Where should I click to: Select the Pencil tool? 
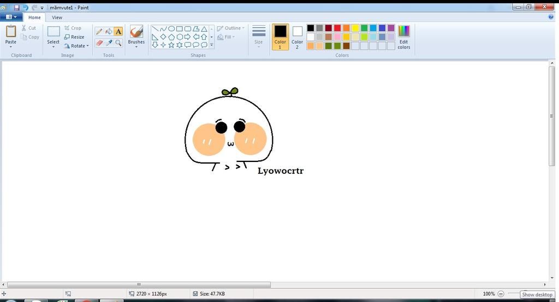[99, 32]
